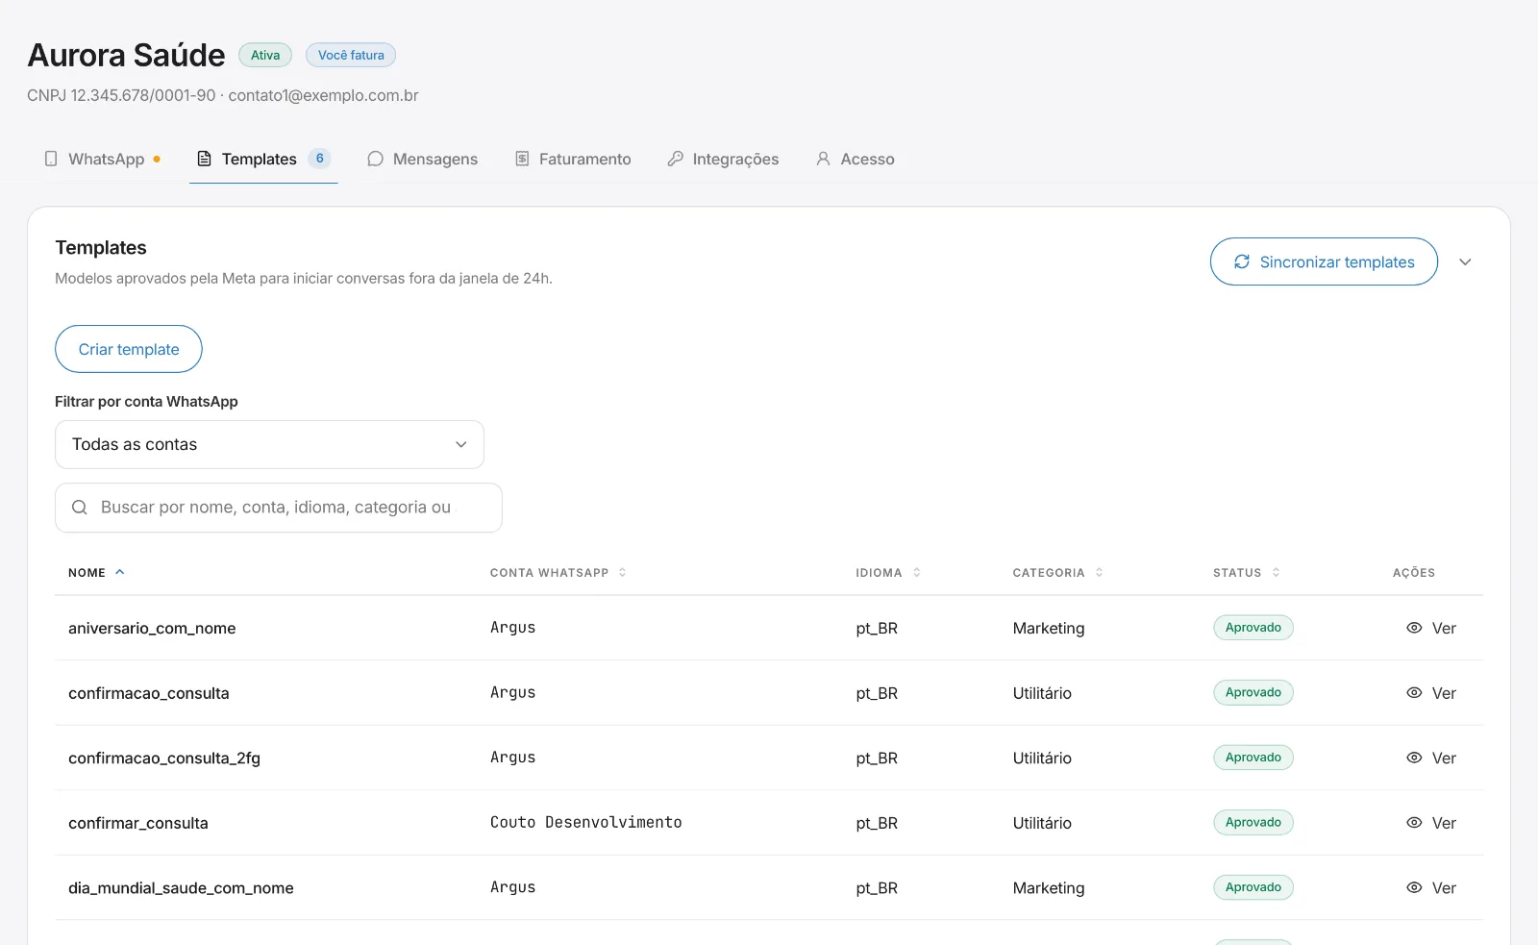View the dia_mundial_saude_com_nome template
The height and width of the screenshot is (945, 1538).
coord(1431,888)
